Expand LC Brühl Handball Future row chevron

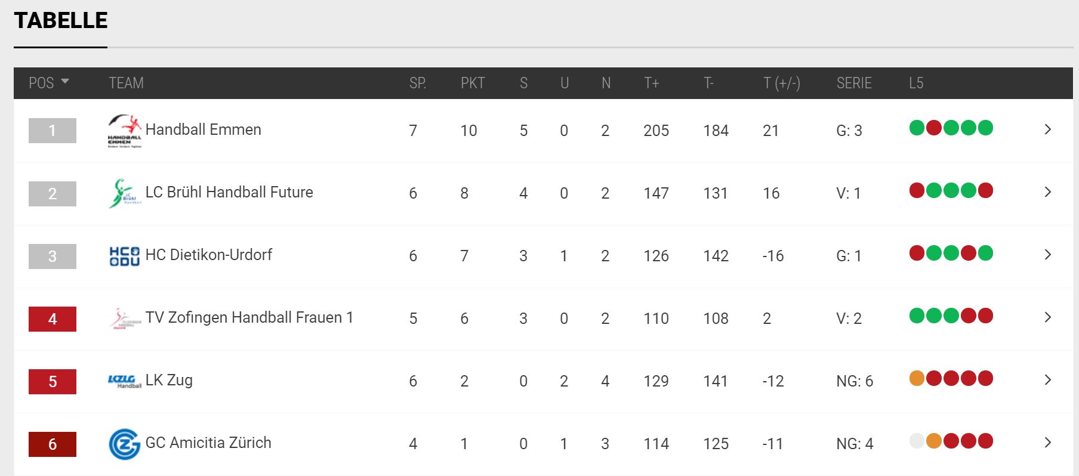pyautogui.click(x=1047, y=191)
